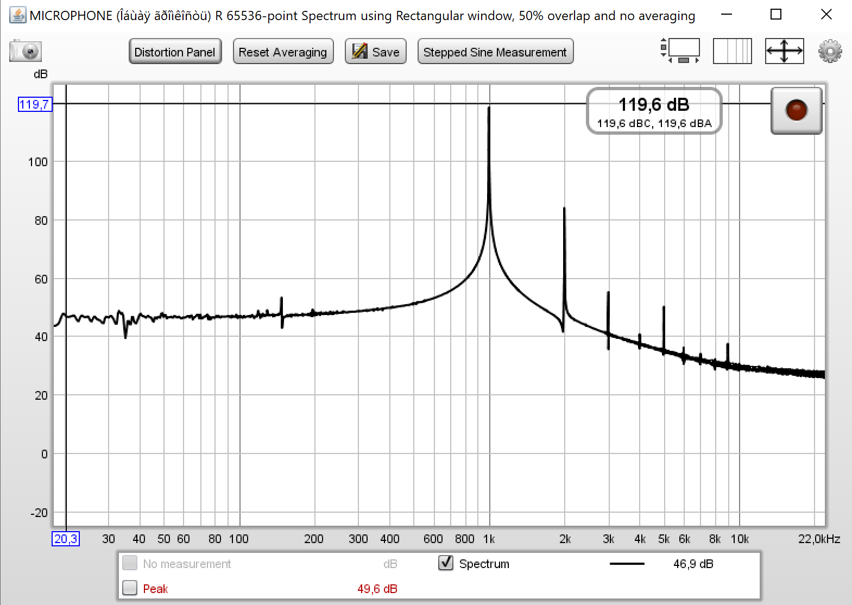This screenshot has height=605, width=852.
Task: Click the four-arrow fit-to-data icon
Action: (784, 51)
